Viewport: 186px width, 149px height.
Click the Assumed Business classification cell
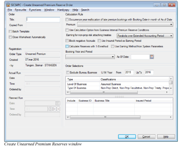coord(110,84)
